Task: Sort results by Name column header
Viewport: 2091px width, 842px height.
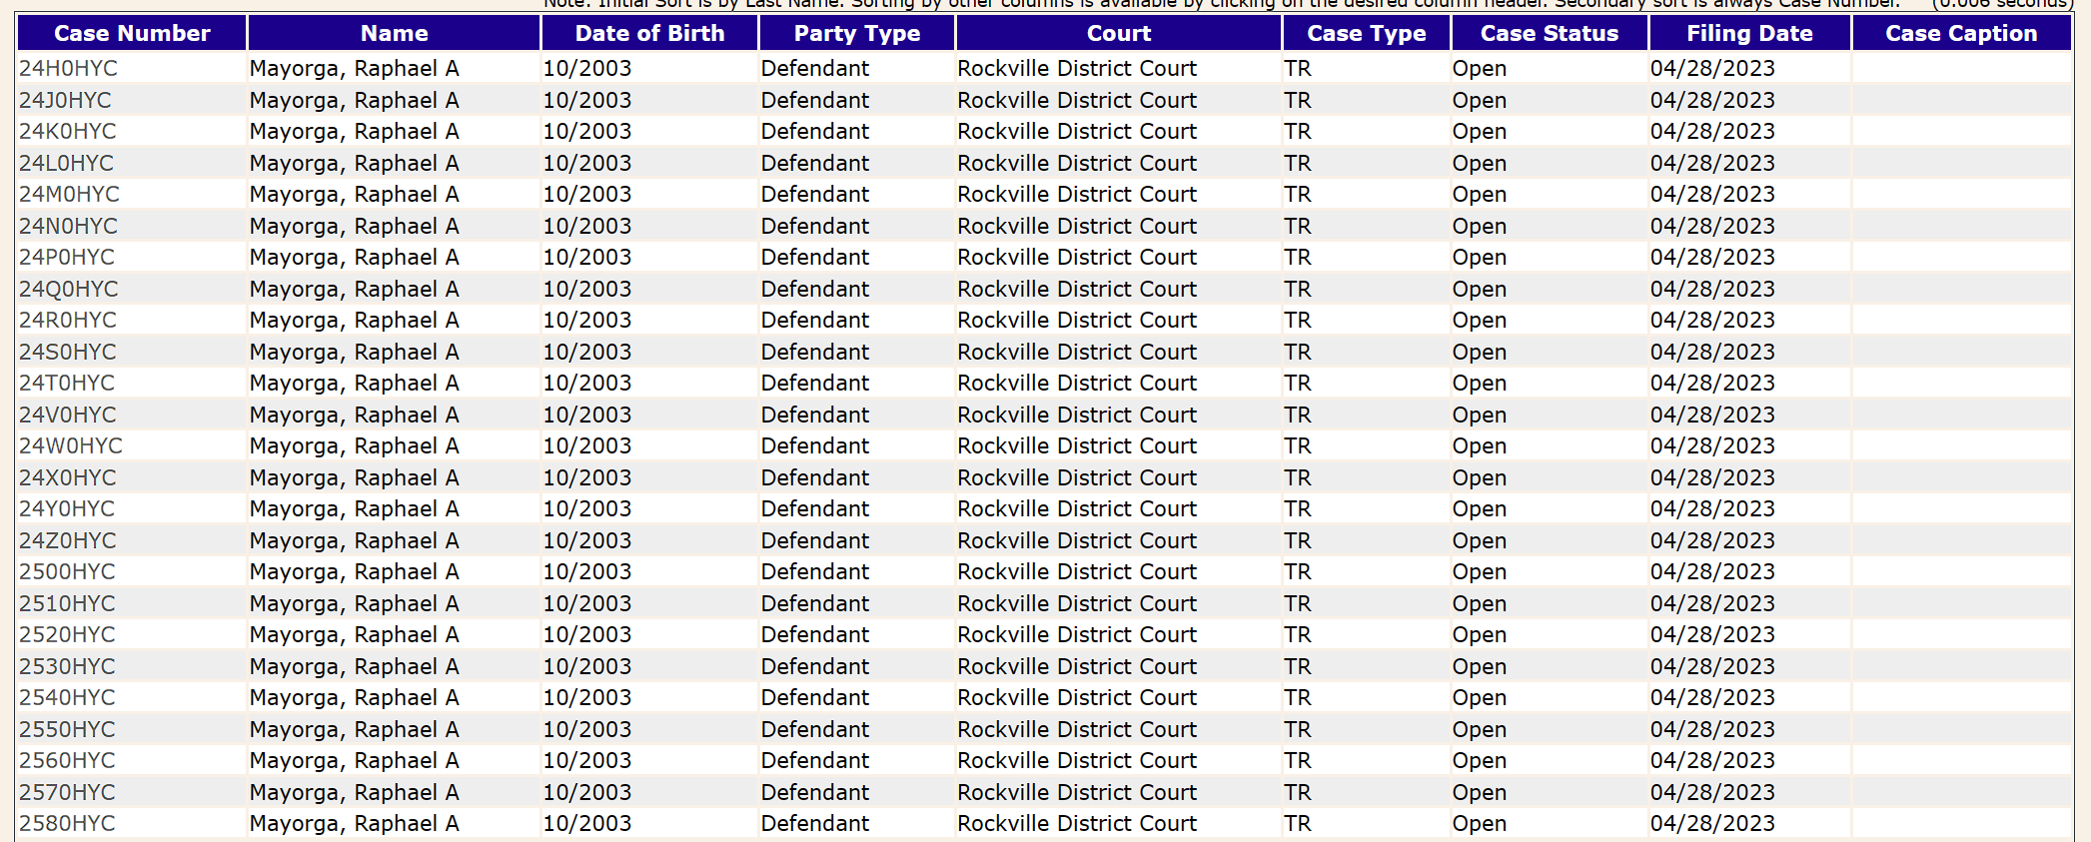Action: point(394,33)
